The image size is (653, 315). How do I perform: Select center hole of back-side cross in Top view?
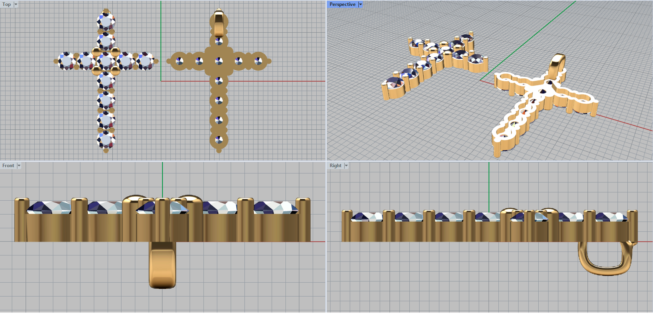tap(219, 61)
